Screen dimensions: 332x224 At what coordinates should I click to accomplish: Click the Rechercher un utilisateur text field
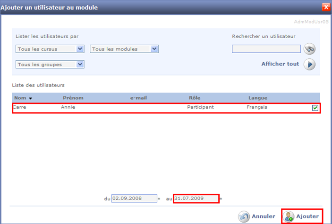[266, 49]
